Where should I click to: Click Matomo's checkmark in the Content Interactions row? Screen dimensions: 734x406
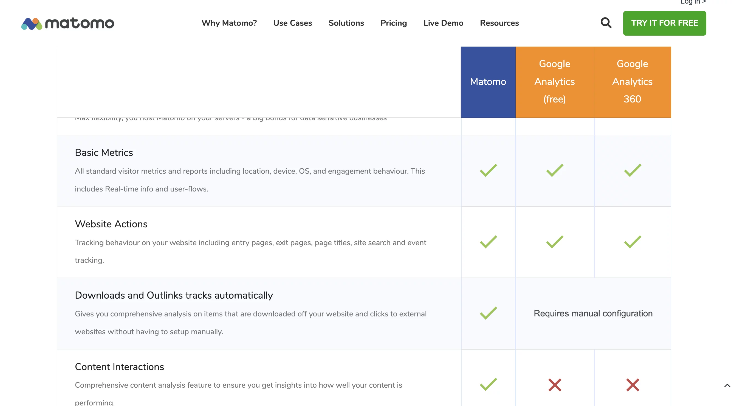pos(488,384)
